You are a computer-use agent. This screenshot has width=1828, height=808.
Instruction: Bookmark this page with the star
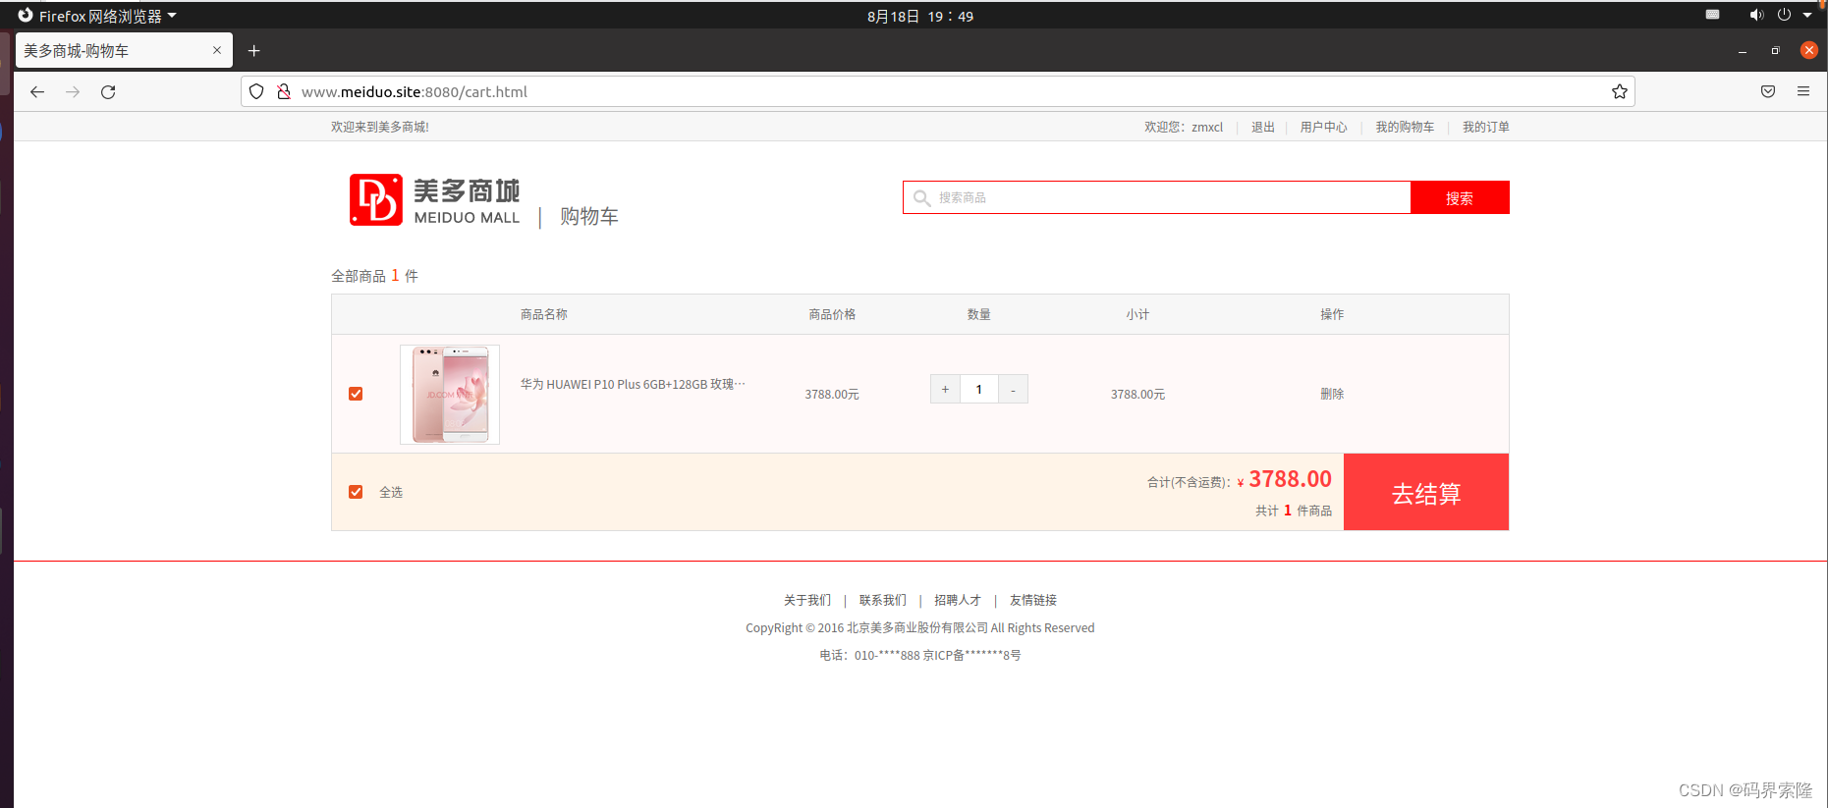(1620, 91)
